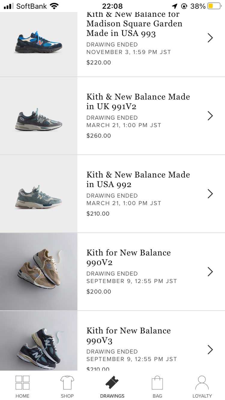Screen dimensions: 225x400
Task: Open the Loyalty profile icon
Action: point(202,383)
